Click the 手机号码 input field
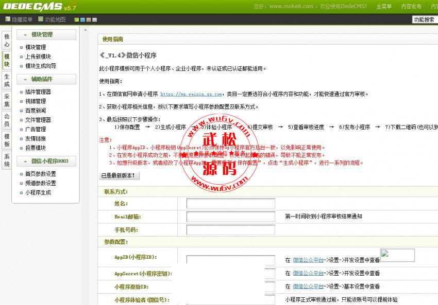Image resolution: width=438 pixels, height=305 pixels. pyautogui.click(x=231, y=230)
